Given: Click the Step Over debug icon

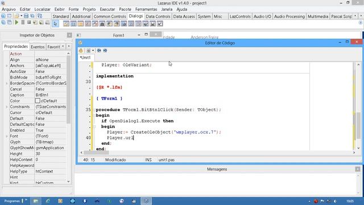Looking at the screenshot, I should [x=42, y=23].
